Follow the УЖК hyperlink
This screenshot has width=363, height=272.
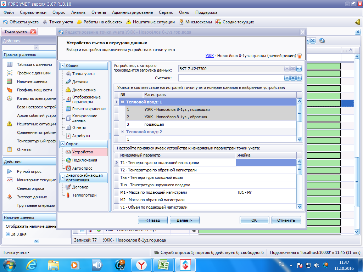pos(210,56)
